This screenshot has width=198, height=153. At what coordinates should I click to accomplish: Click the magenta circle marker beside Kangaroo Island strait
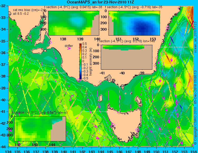click(x=50, y=42)
